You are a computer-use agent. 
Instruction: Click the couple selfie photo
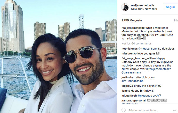tap(58, 56)
